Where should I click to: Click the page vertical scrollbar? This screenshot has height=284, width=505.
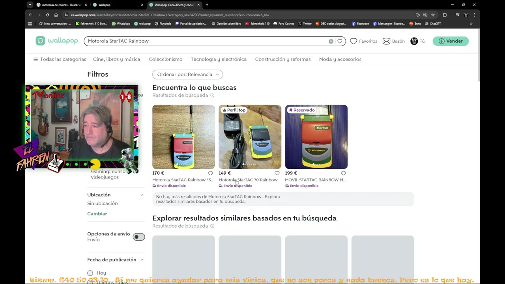478,55
